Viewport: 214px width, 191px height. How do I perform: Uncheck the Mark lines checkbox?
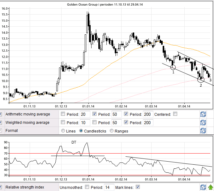pyautogui.click(x=138, y=187)
